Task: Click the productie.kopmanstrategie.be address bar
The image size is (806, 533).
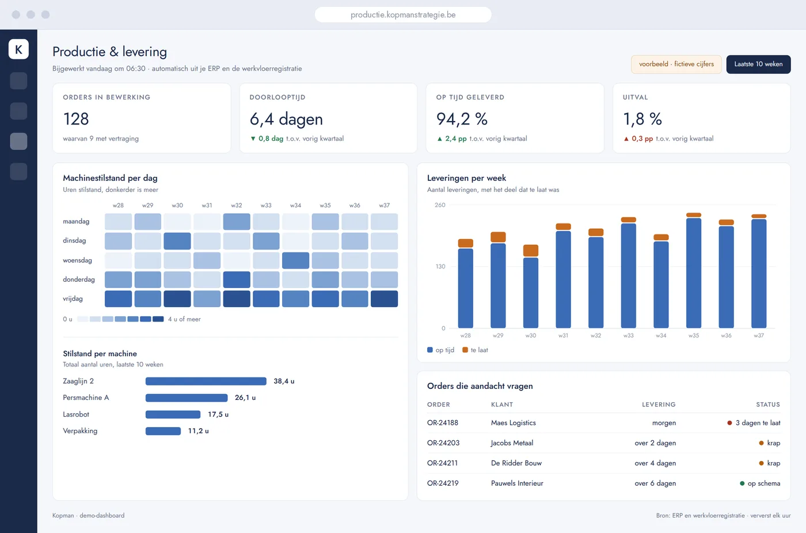Action: 403,14
